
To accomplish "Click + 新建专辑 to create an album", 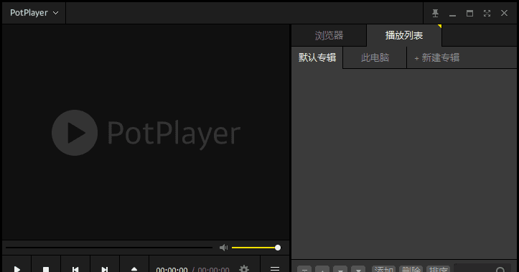I will 437,58.
